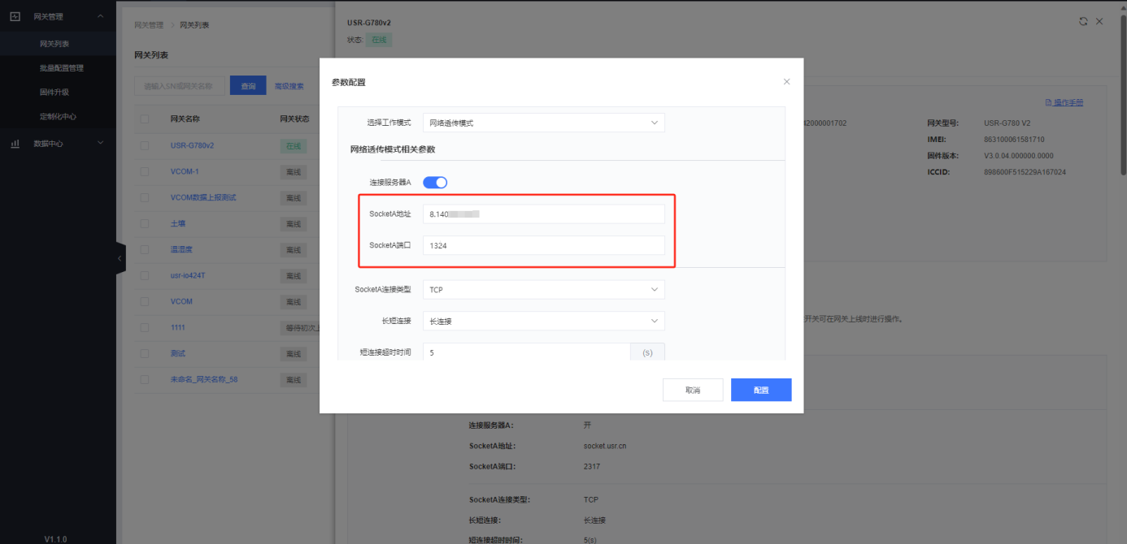Close the 参数配置 dialog with X icon
1127x544 pixels.
(x=786, y=82)
